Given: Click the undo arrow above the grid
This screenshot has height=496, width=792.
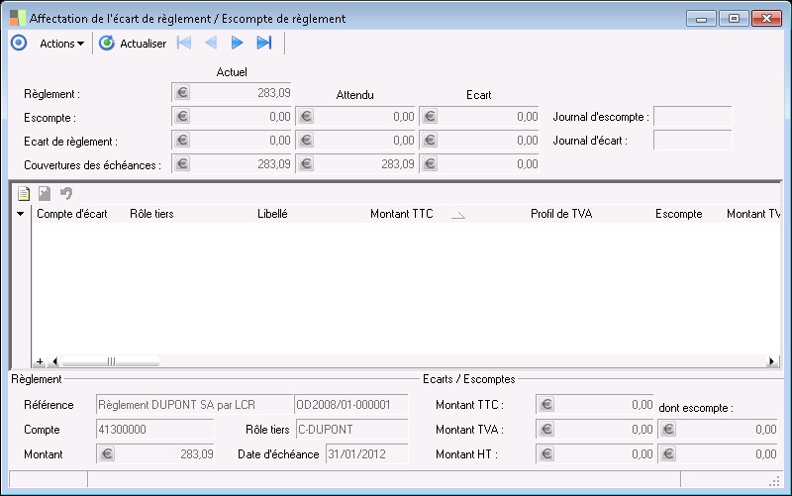Looking at the screenshot, I should click(x=66, y=194).
